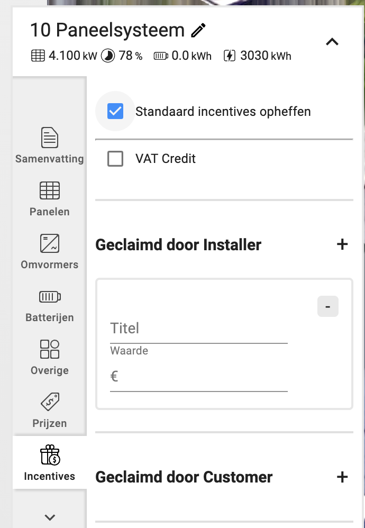Collapse the 10 Paneelsysteem panel chevron
The width and height of the screenshot is (365, 528).
coord(332,42)
